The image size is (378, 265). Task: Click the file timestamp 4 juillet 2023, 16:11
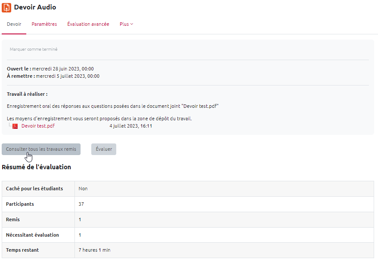tap(130, 126)
